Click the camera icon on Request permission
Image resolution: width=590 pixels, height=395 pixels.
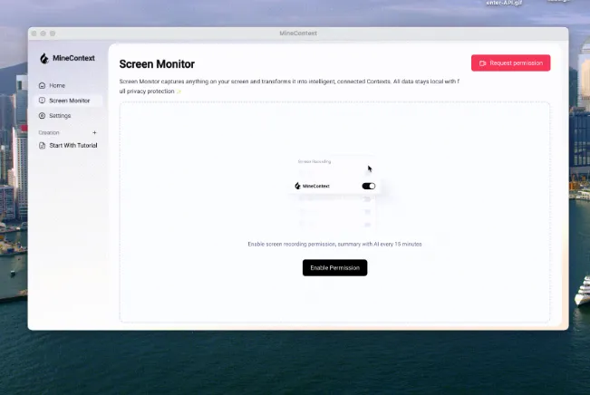click(483, 63)
